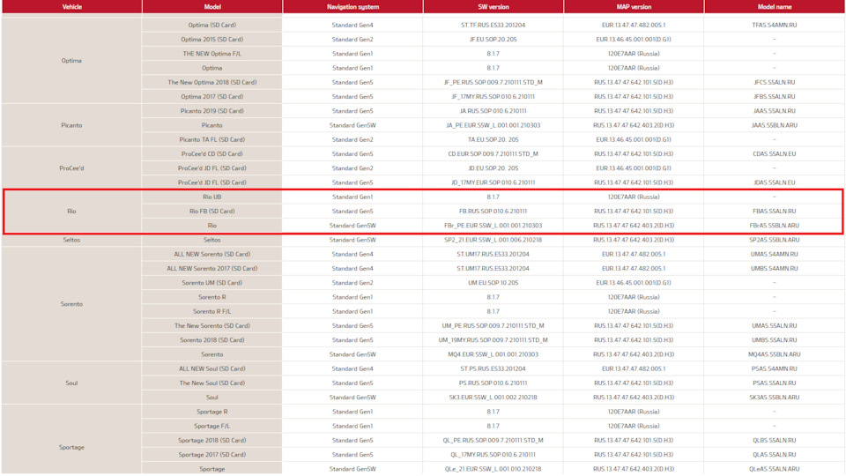Select model name 'JFCS.S5ALN.RU'
The image size is (846, 476).
pyautogui.click(x=775, y=82)
